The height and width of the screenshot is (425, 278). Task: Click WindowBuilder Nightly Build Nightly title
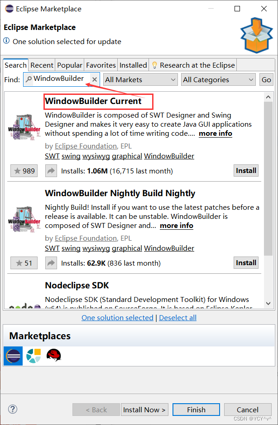click(120, 193)
